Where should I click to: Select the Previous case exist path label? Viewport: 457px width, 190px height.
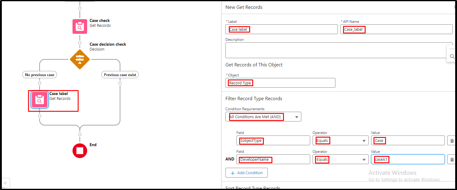(x=120, y=75)
